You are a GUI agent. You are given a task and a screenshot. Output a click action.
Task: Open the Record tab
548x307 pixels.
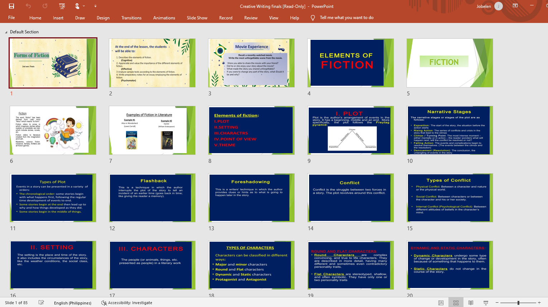(x=226, y=18)
